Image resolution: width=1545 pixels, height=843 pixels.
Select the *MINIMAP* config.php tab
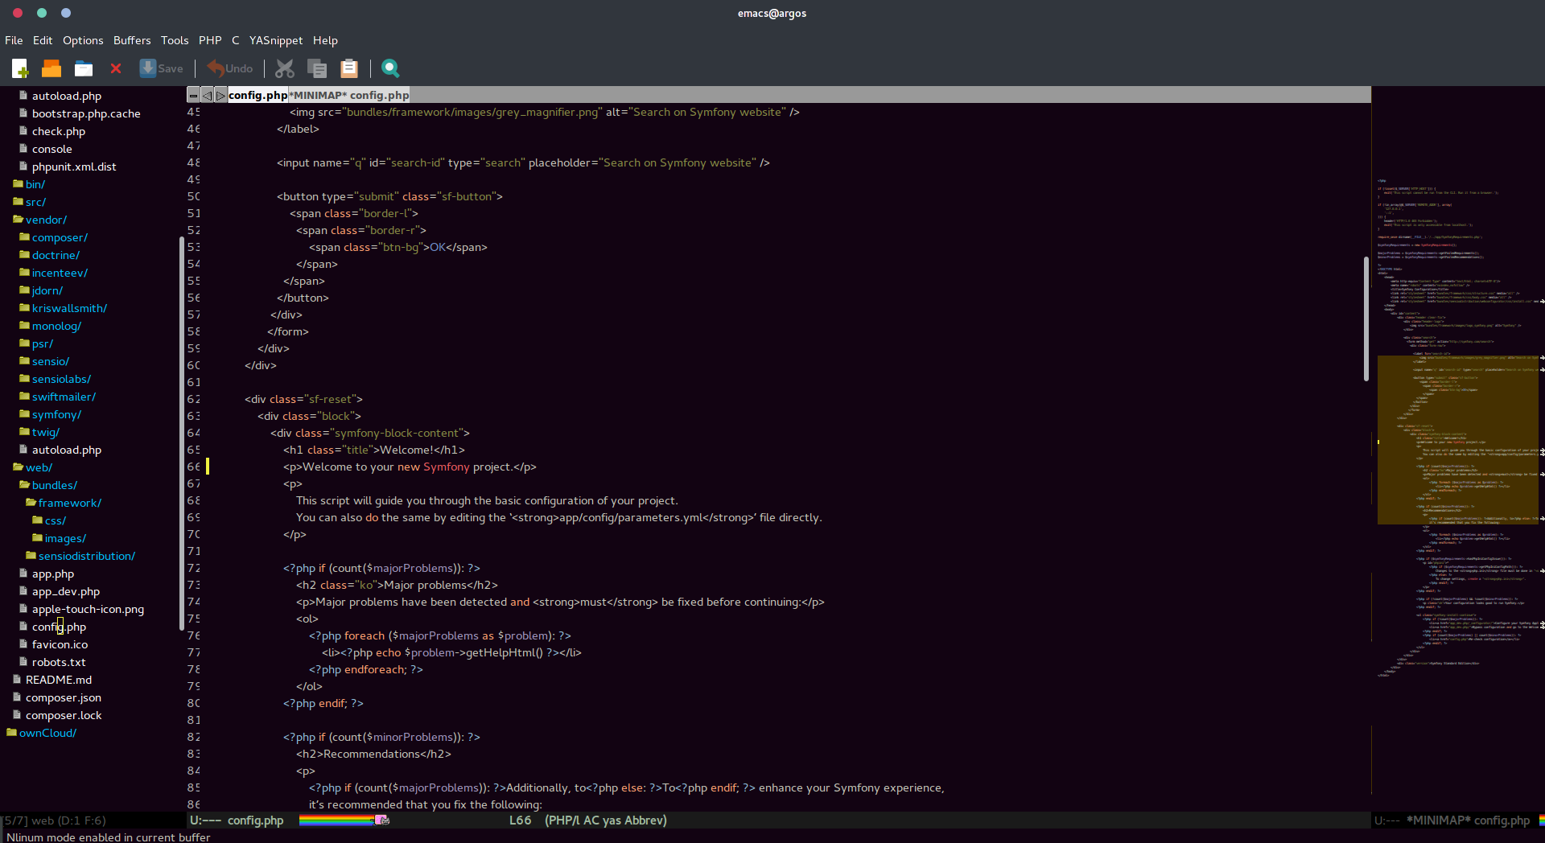348,95
